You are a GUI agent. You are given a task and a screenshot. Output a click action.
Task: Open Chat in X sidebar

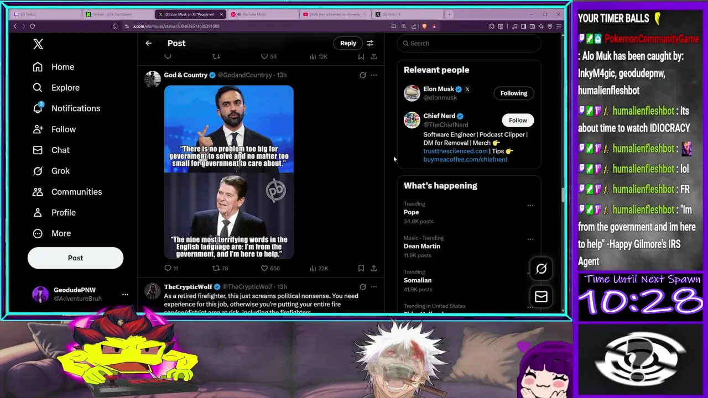point(51,150)
